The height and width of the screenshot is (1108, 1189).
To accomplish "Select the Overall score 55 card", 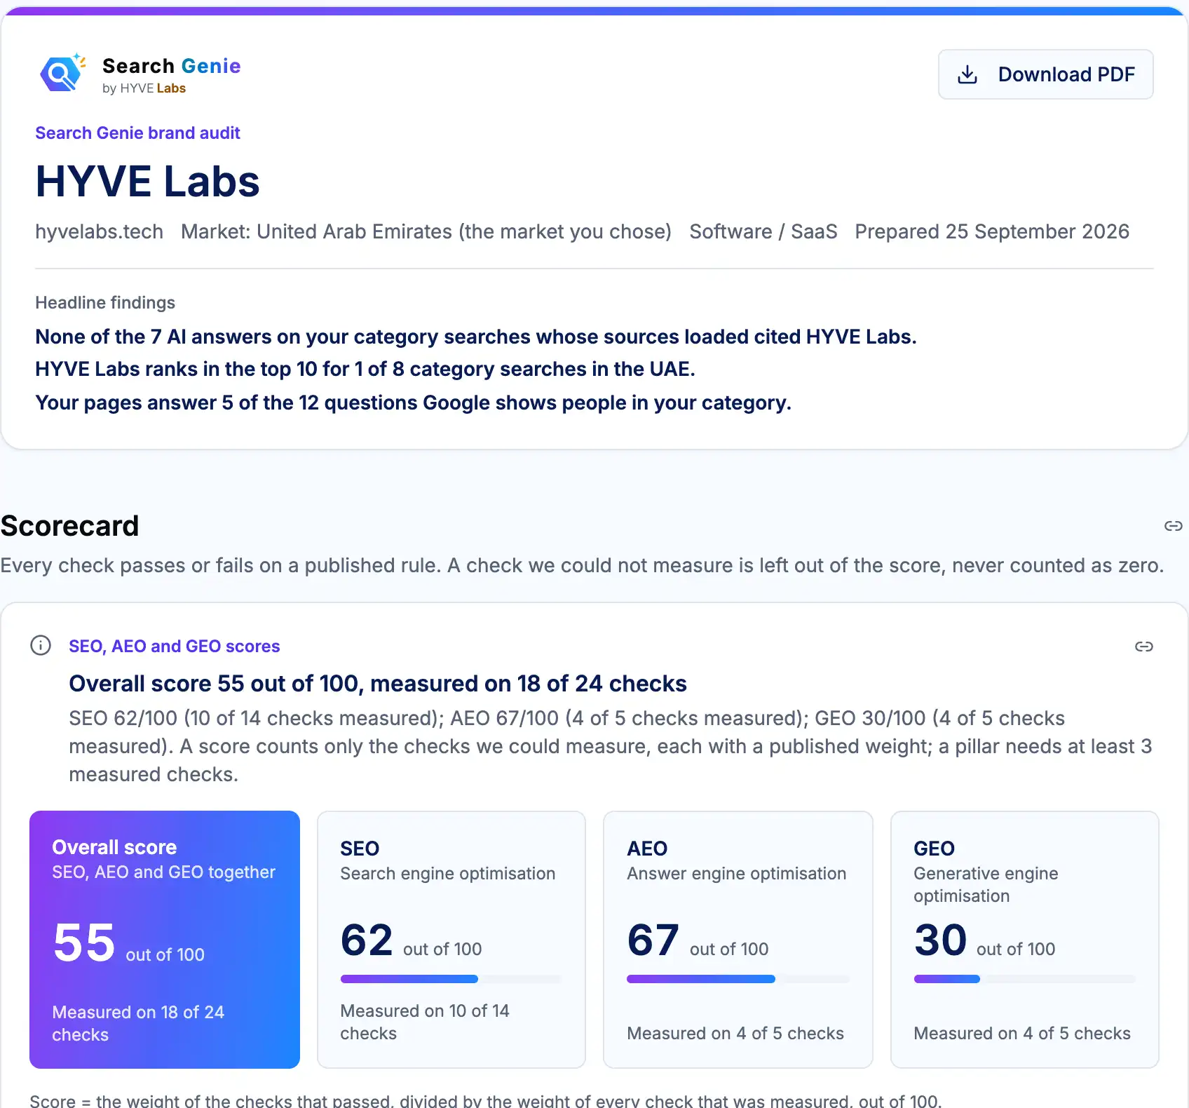I will [165, 940].
